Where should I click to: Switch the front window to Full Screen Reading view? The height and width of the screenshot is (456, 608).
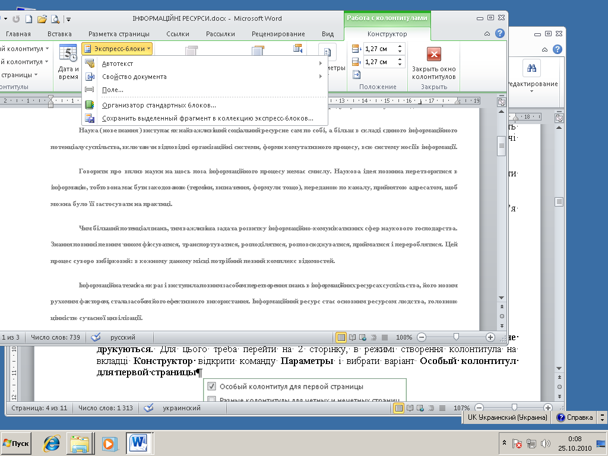[x=352, y=337]
